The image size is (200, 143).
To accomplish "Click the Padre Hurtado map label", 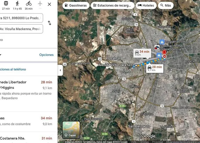I will coord(93,119).
